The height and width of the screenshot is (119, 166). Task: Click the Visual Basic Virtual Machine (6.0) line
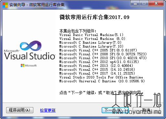coord(92,39)
